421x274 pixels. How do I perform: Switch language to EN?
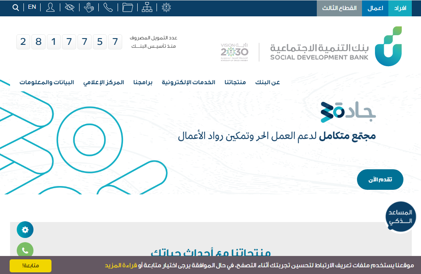point(32,7)
